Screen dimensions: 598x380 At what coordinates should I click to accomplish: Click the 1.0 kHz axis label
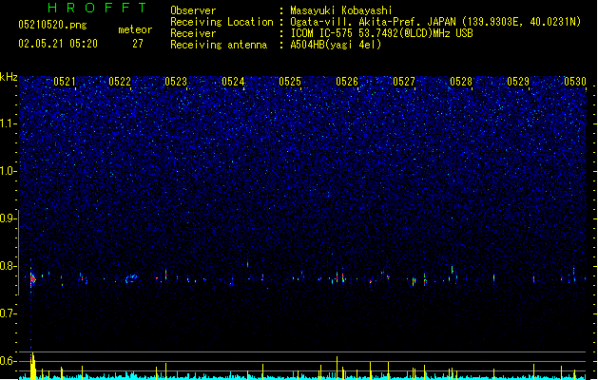pos(9,171)
